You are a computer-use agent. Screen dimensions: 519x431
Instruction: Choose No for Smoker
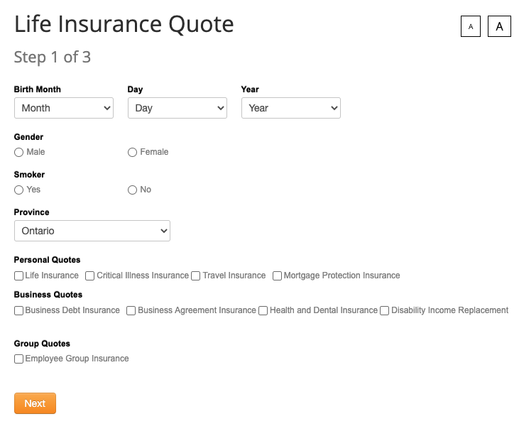click(x=133, y=190)
